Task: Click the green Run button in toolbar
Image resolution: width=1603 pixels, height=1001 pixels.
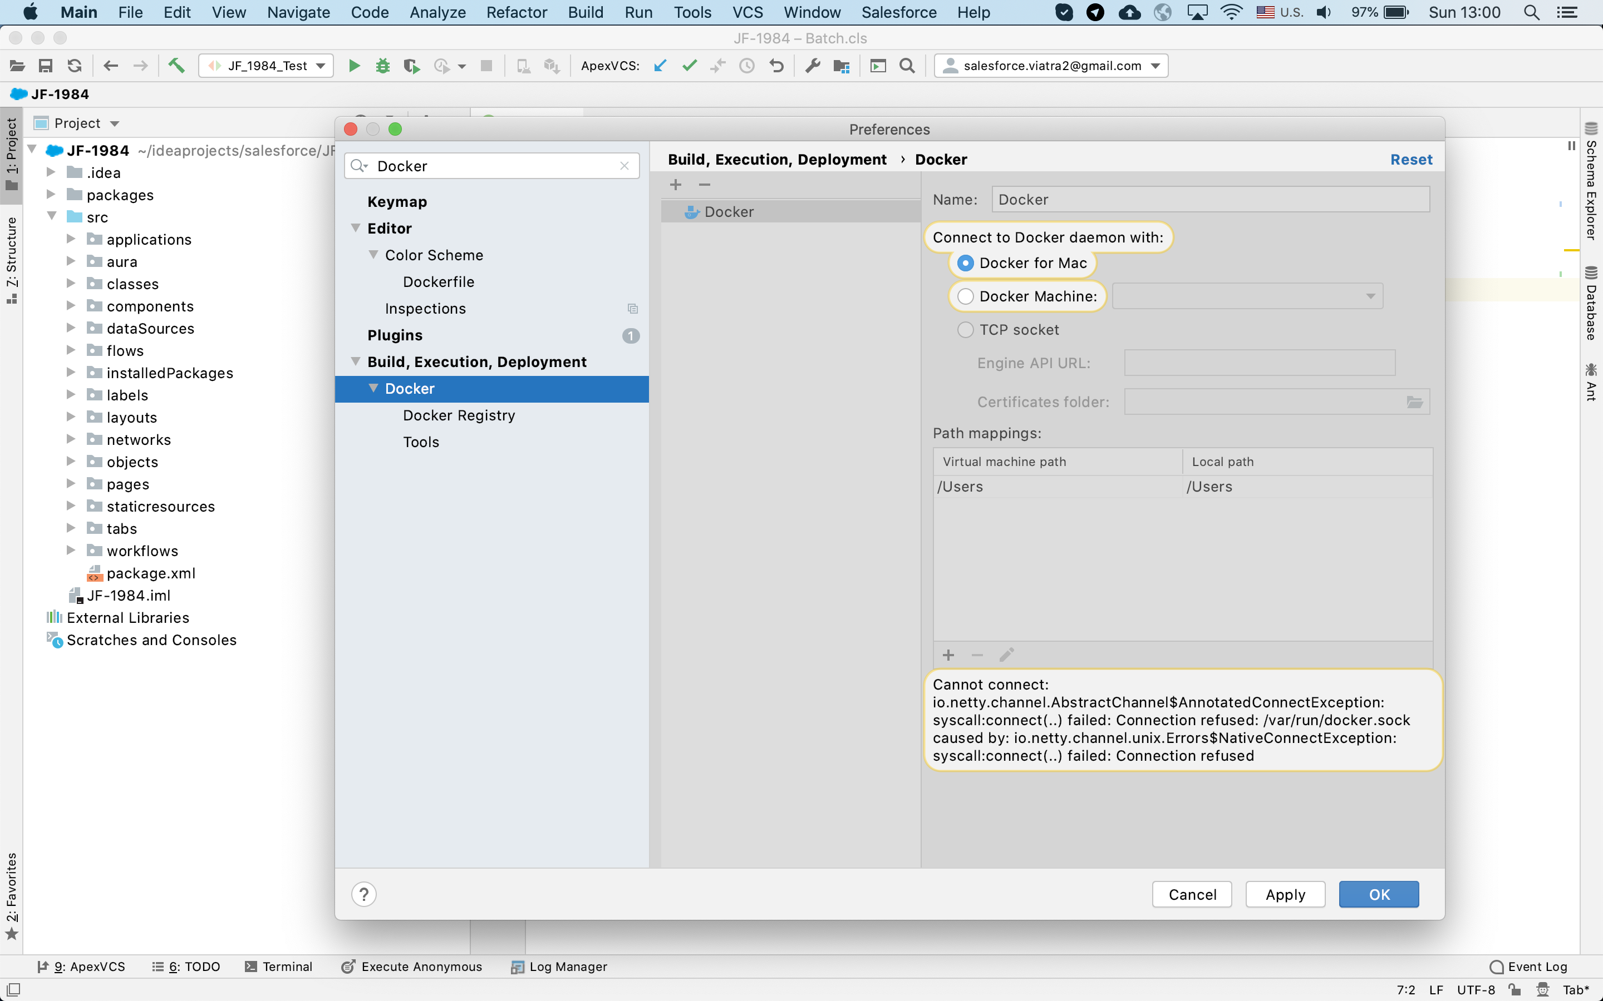Action: [x=354, y=66]
